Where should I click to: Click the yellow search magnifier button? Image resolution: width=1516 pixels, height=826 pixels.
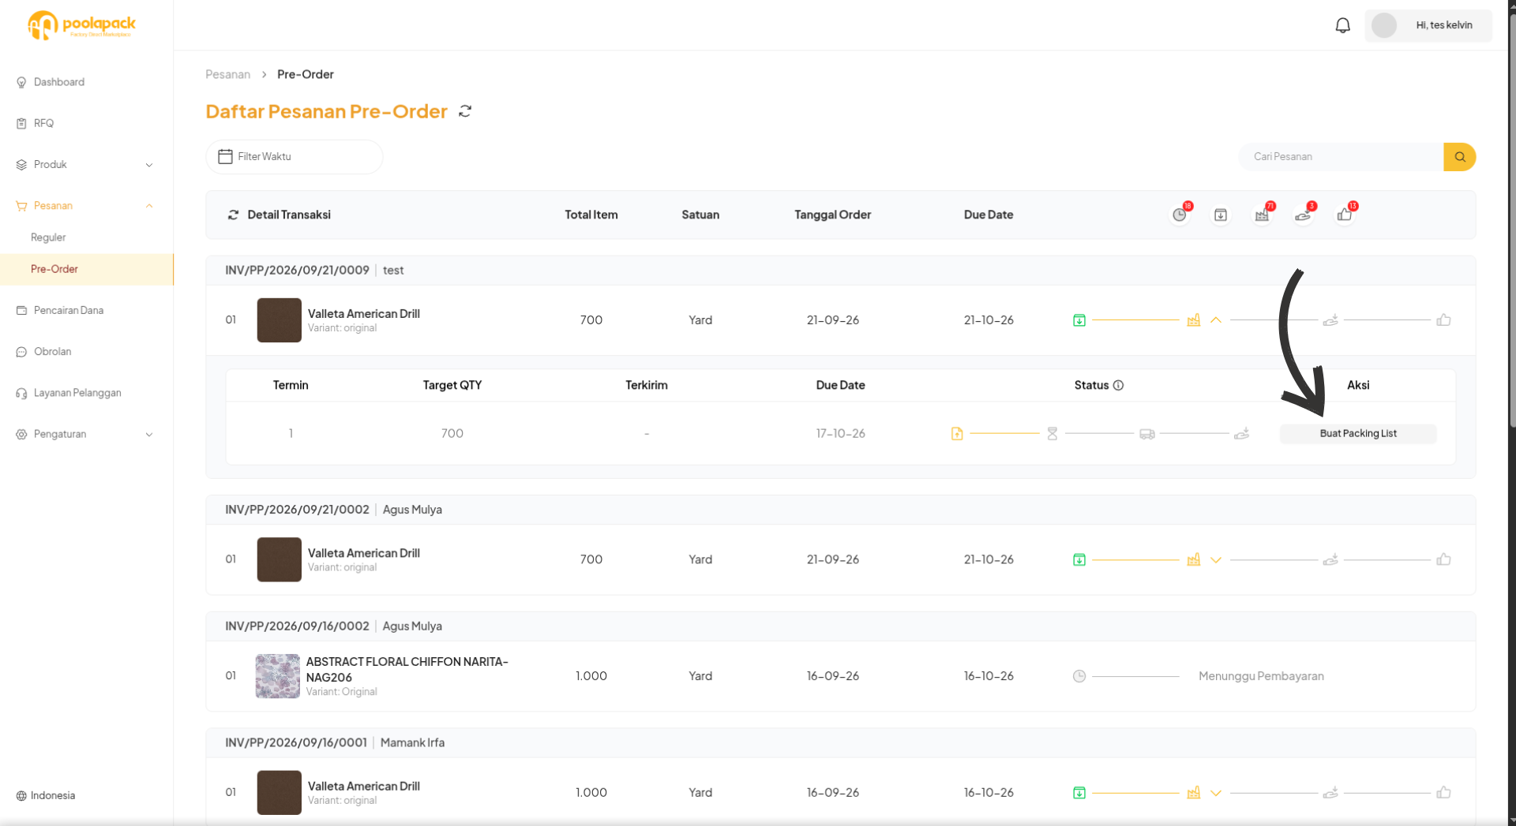tap(1459, 156)
